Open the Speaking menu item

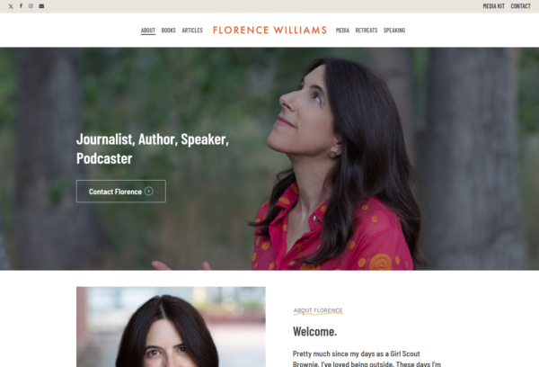[x=394, y=31]
